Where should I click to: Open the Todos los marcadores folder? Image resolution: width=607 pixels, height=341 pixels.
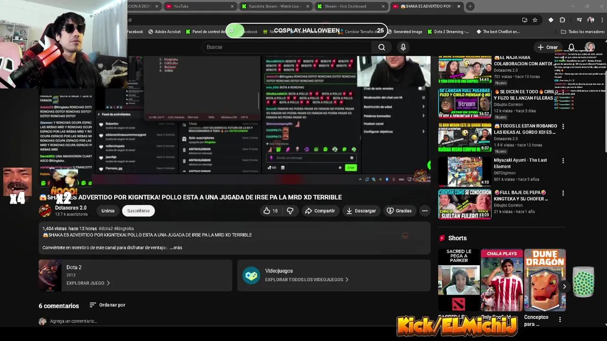582,32
